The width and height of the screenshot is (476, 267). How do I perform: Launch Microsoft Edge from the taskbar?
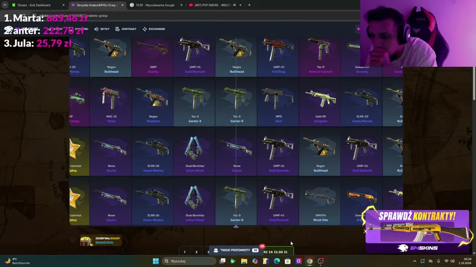coord(277,261)
